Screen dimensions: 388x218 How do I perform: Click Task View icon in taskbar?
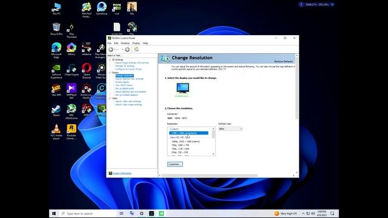121,213
